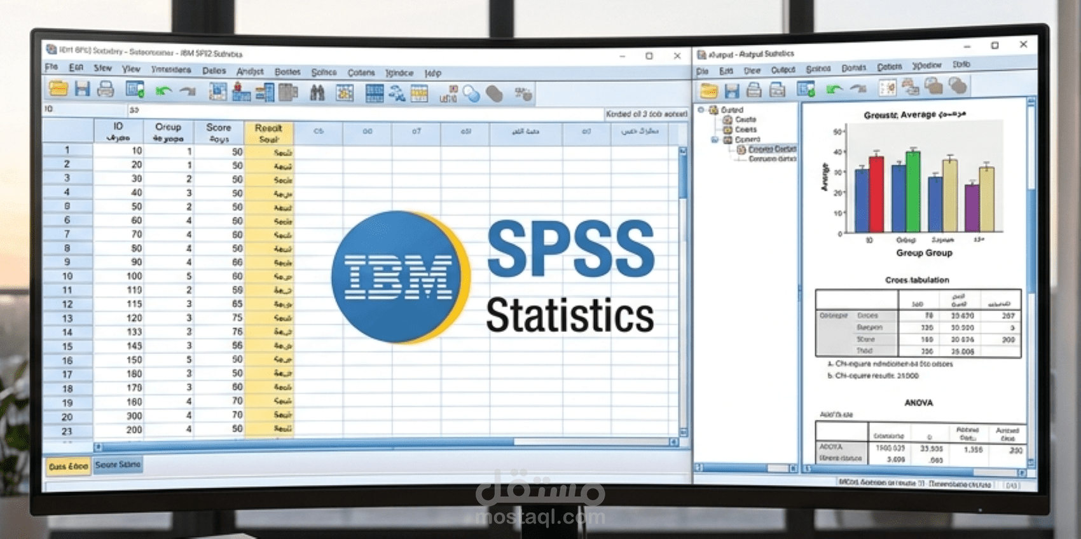Select the blue split-file icon next to the columns icon
Viewport: 1081px width, 539px height.
265,93
